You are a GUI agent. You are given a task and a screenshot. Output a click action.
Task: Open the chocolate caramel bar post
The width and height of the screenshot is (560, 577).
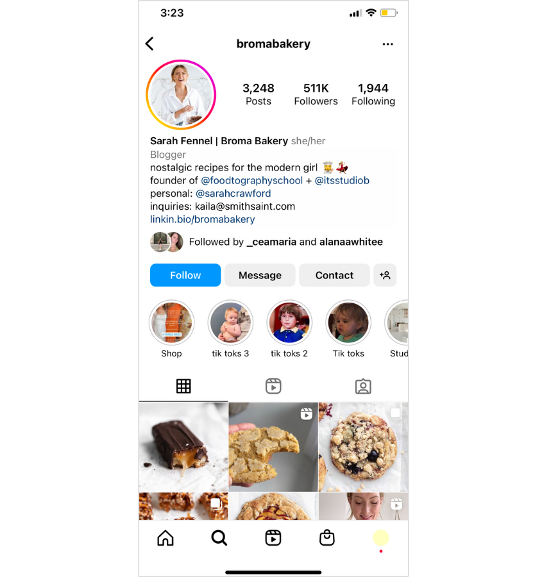pos(183,447)
